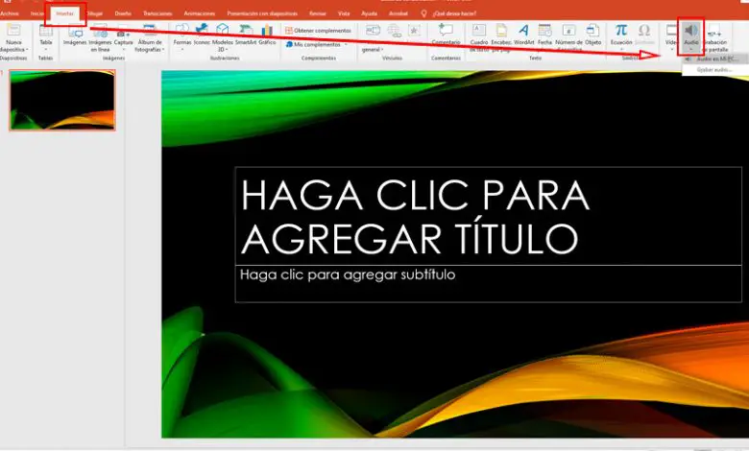The image size is (749, 451).
Task: Switch to the Revisar tab
Action: point(318,13)
